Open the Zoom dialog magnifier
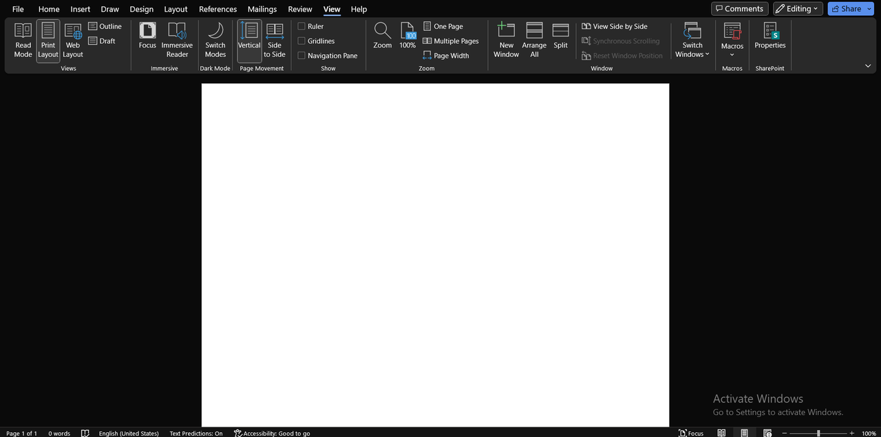881x437 pixels. tap(383, 36)
